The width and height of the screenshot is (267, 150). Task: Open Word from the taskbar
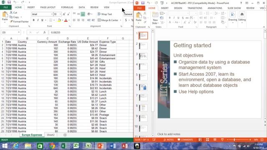tap(113, 146)
